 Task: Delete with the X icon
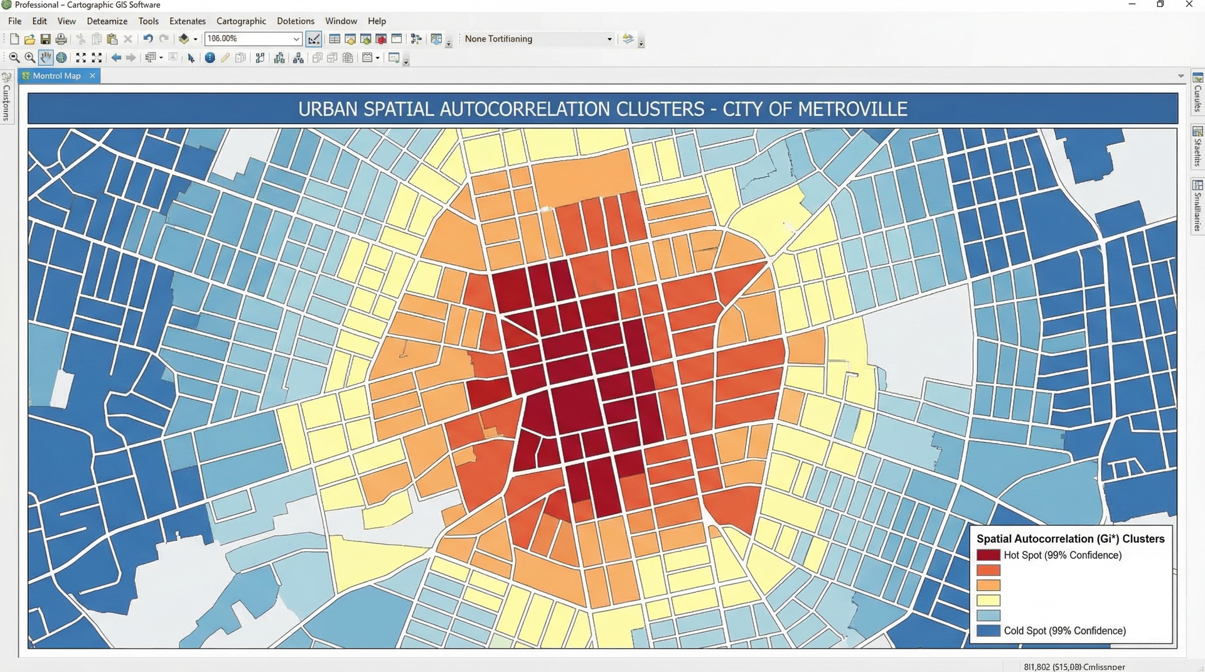click(x=128, y=39)
